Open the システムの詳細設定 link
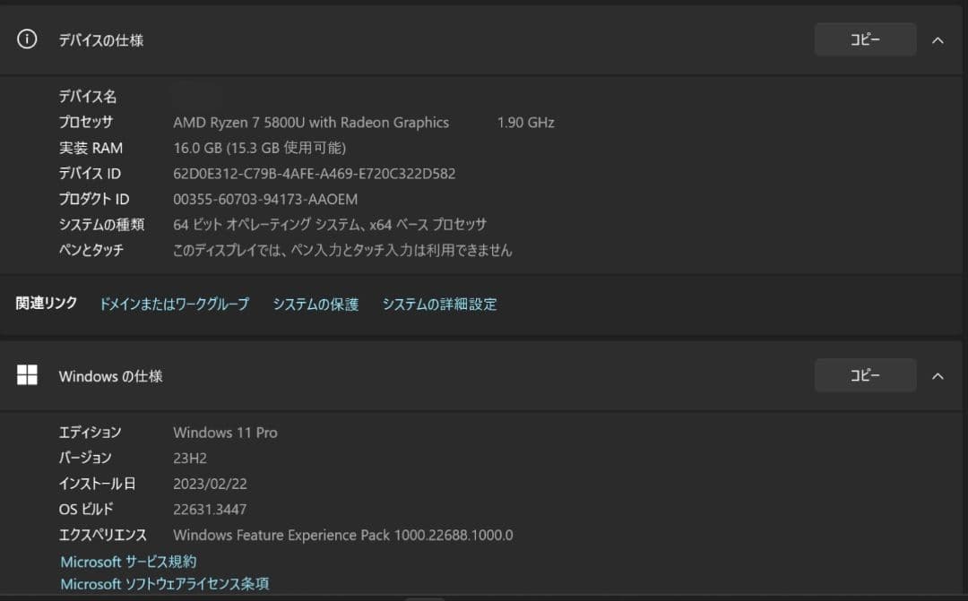 point(439,304)
